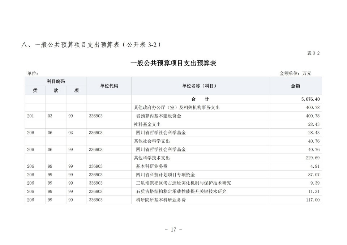Screen dimensions: 347x245
Task: Click the text 金额单位：万元
Action: click(x=295, y=73)
